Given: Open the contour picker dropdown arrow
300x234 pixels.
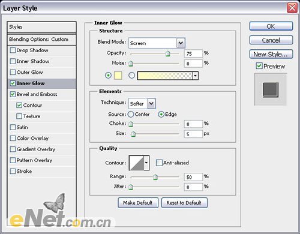Looking at the screenshot, I should [x=146, y=163].
